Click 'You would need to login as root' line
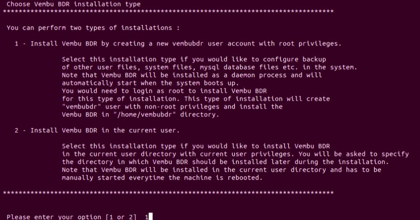 point(164,91)
